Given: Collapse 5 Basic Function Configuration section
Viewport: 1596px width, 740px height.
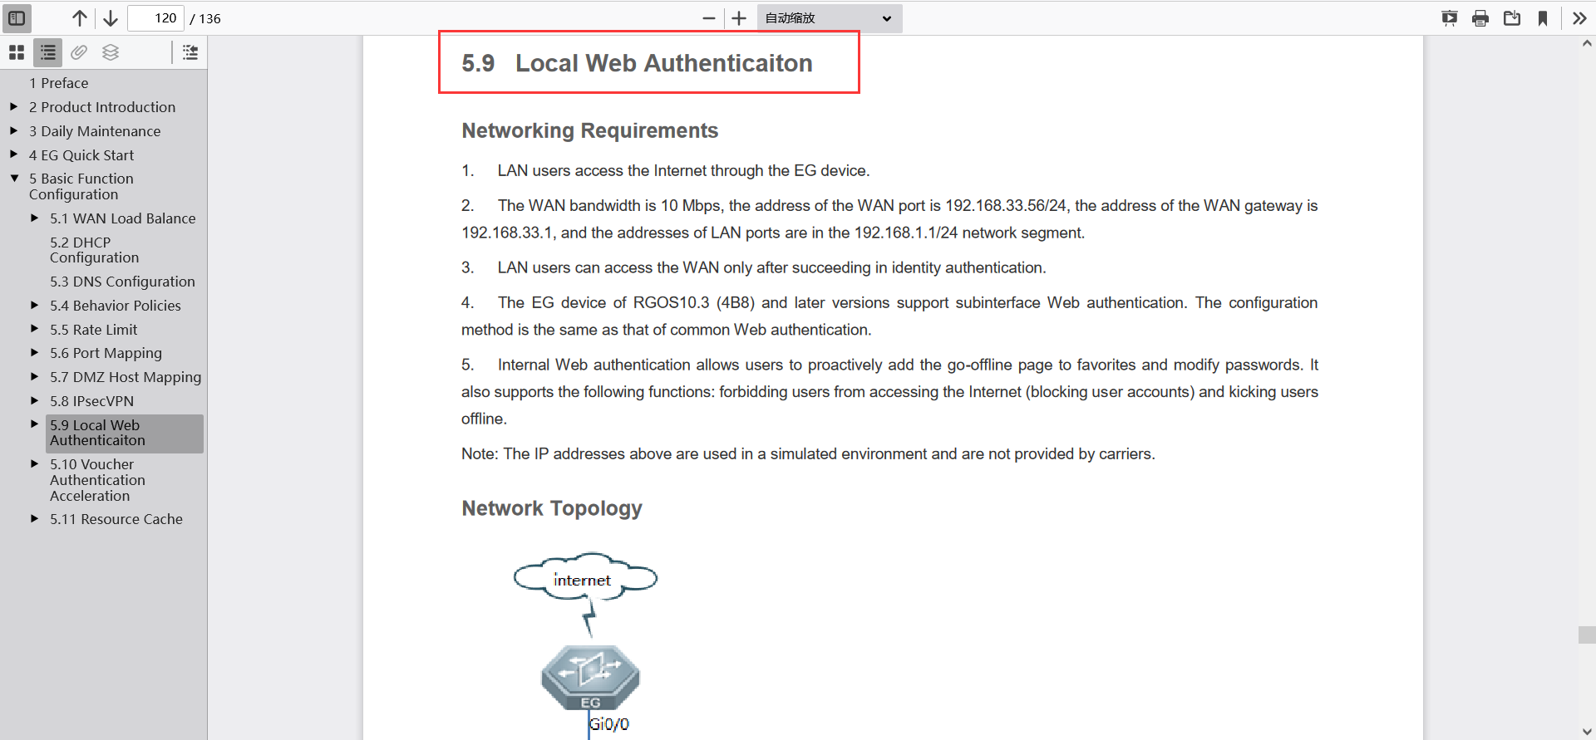Looking at the screenshot, I should [x=14, y=178].
